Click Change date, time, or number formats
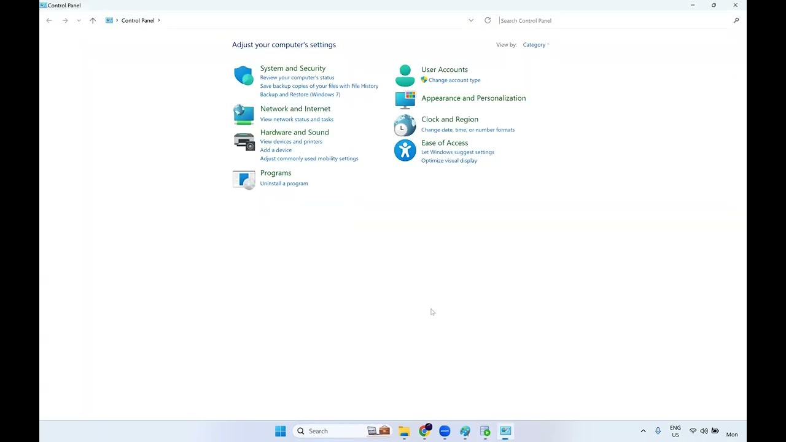 (x=468, y=130)
